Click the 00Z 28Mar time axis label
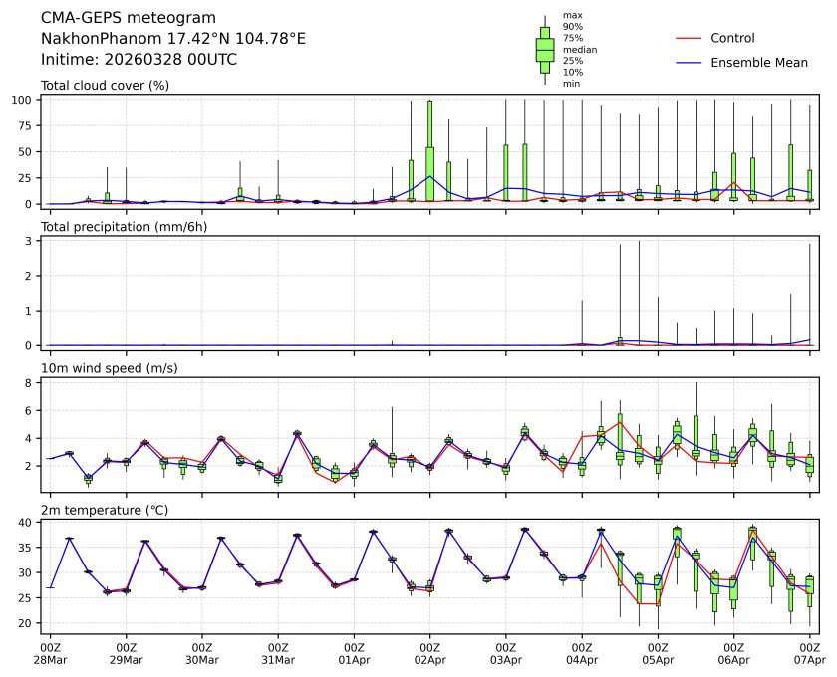The height and width of the screenshot is (677, 837). pos(50,653)
